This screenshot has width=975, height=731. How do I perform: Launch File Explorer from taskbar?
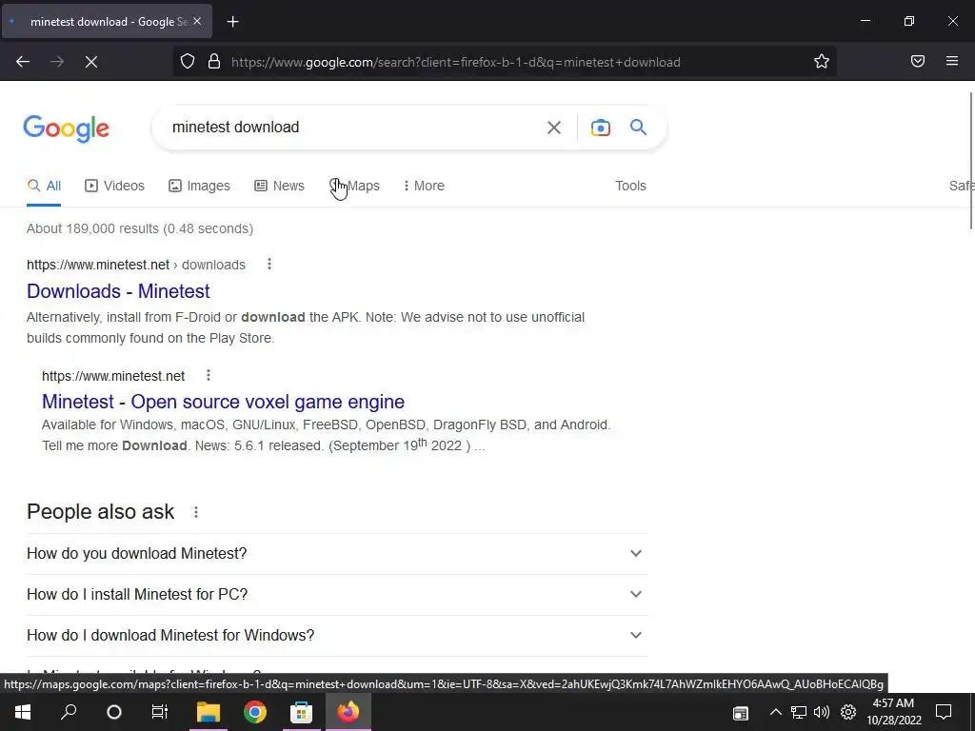[x=209, y=712]
